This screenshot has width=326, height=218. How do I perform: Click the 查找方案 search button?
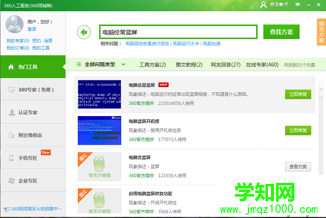point(281,32)
